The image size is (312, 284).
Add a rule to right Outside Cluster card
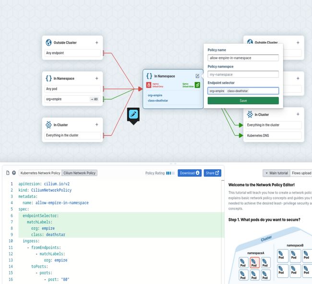coord(298,43)
